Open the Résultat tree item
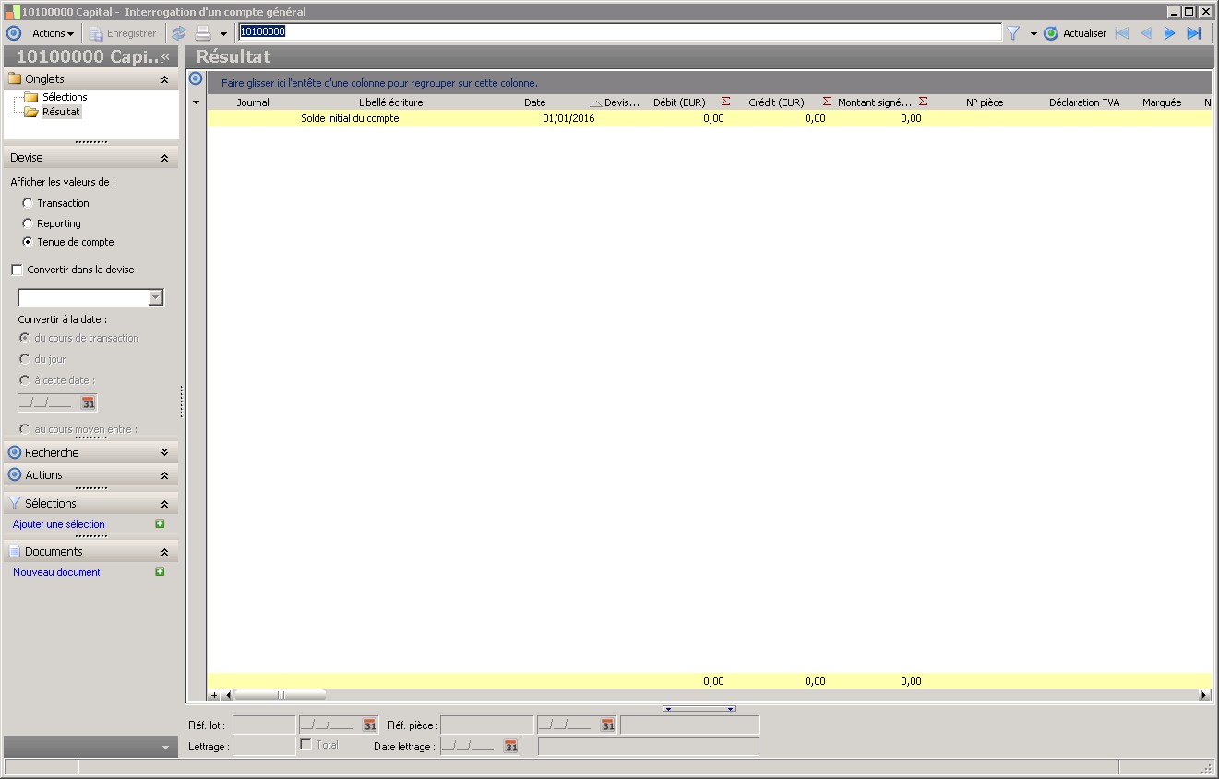 click(x=62, y=112)
